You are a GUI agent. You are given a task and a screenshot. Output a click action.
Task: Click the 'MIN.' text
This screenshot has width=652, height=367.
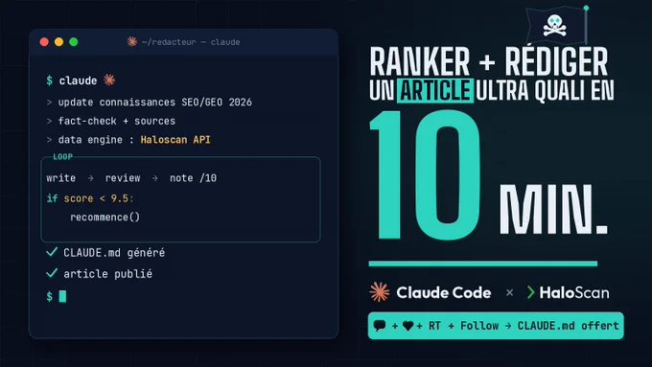(553, 210)
